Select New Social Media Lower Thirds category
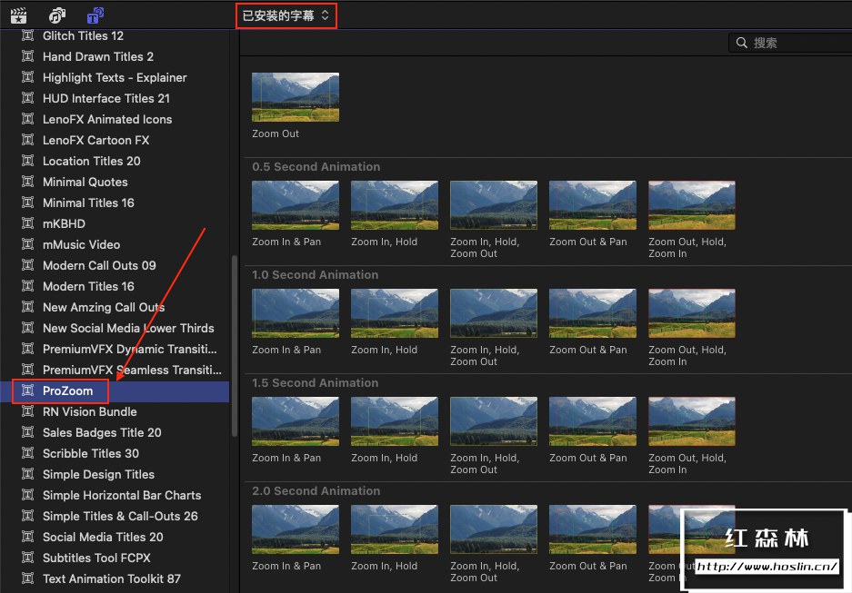 115,328
